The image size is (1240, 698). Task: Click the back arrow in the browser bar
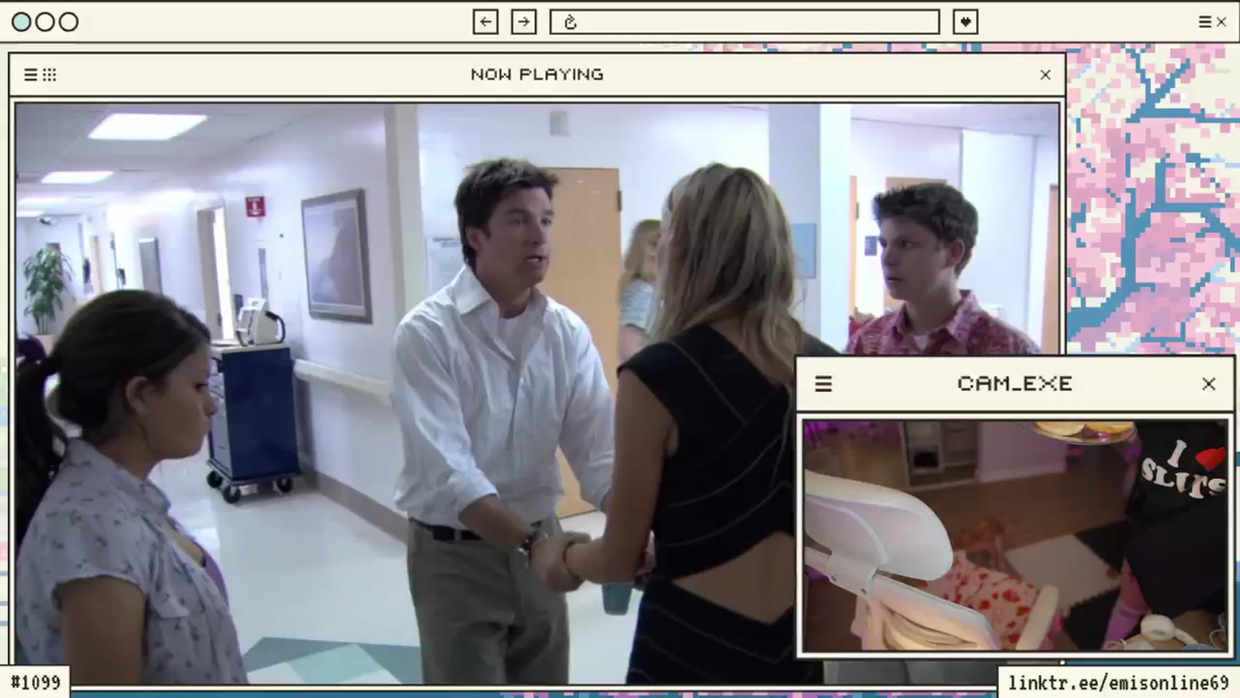[x=485, y=22]
